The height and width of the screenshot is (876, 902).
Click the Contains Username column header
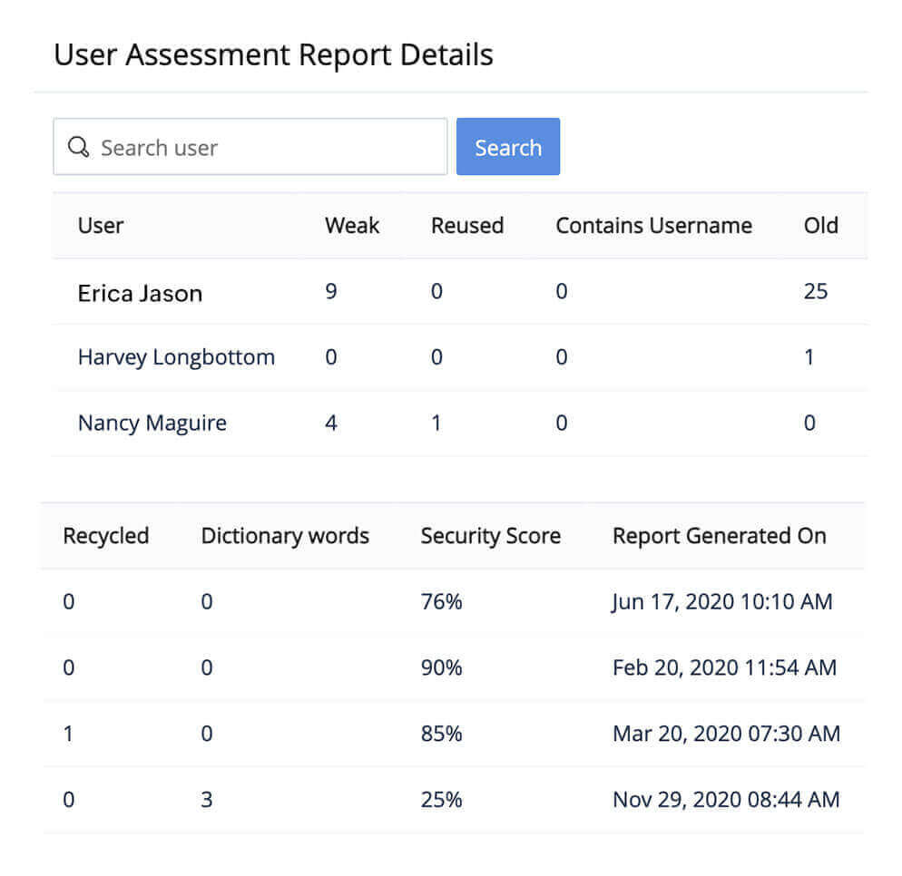653,226
